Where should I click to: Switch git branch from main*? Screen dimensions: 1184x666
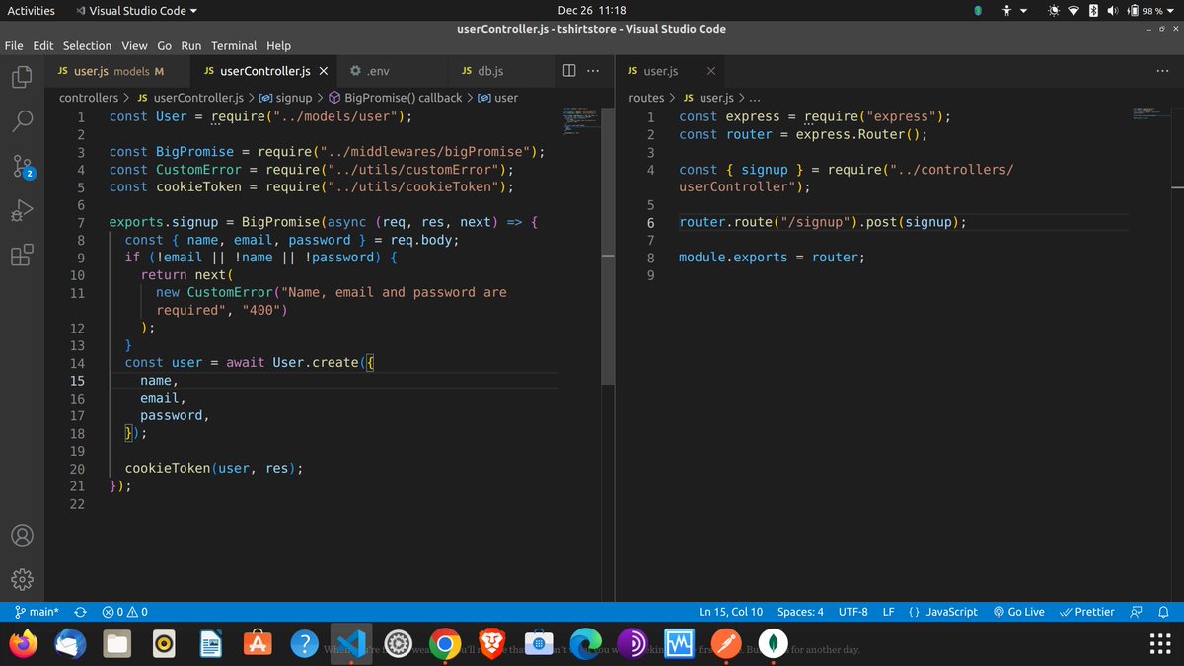(x=37, y=612)
